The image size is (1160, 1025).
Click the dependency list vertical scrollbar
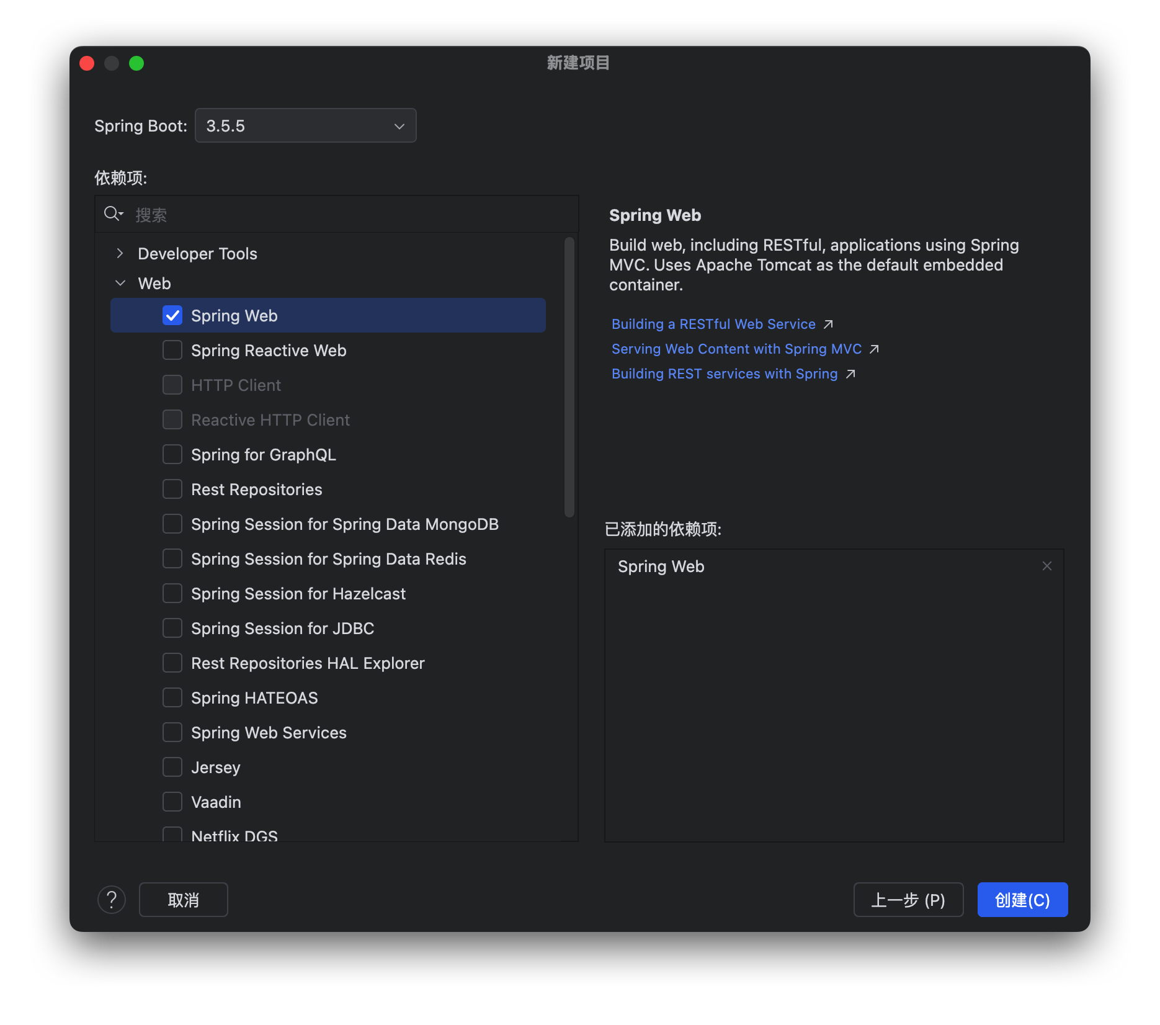569,377
